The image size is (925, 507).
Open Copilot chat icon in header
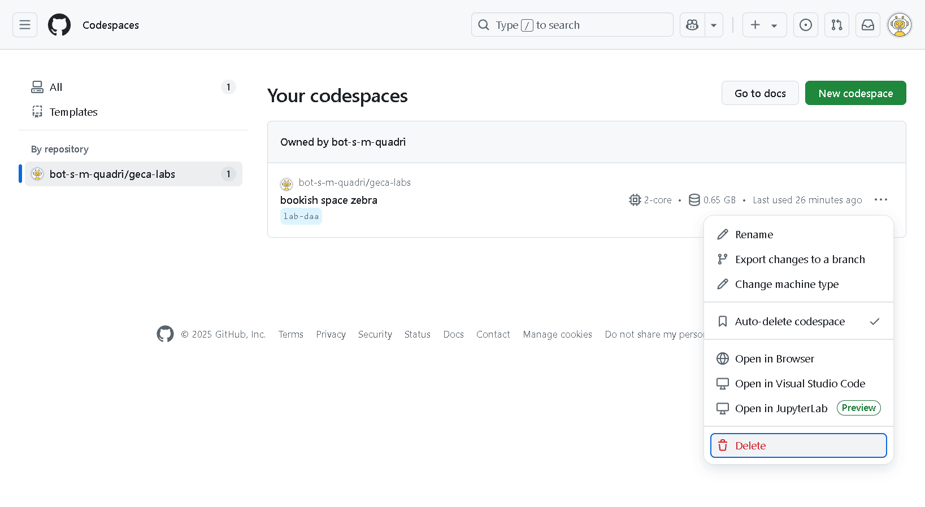(692, 25)
